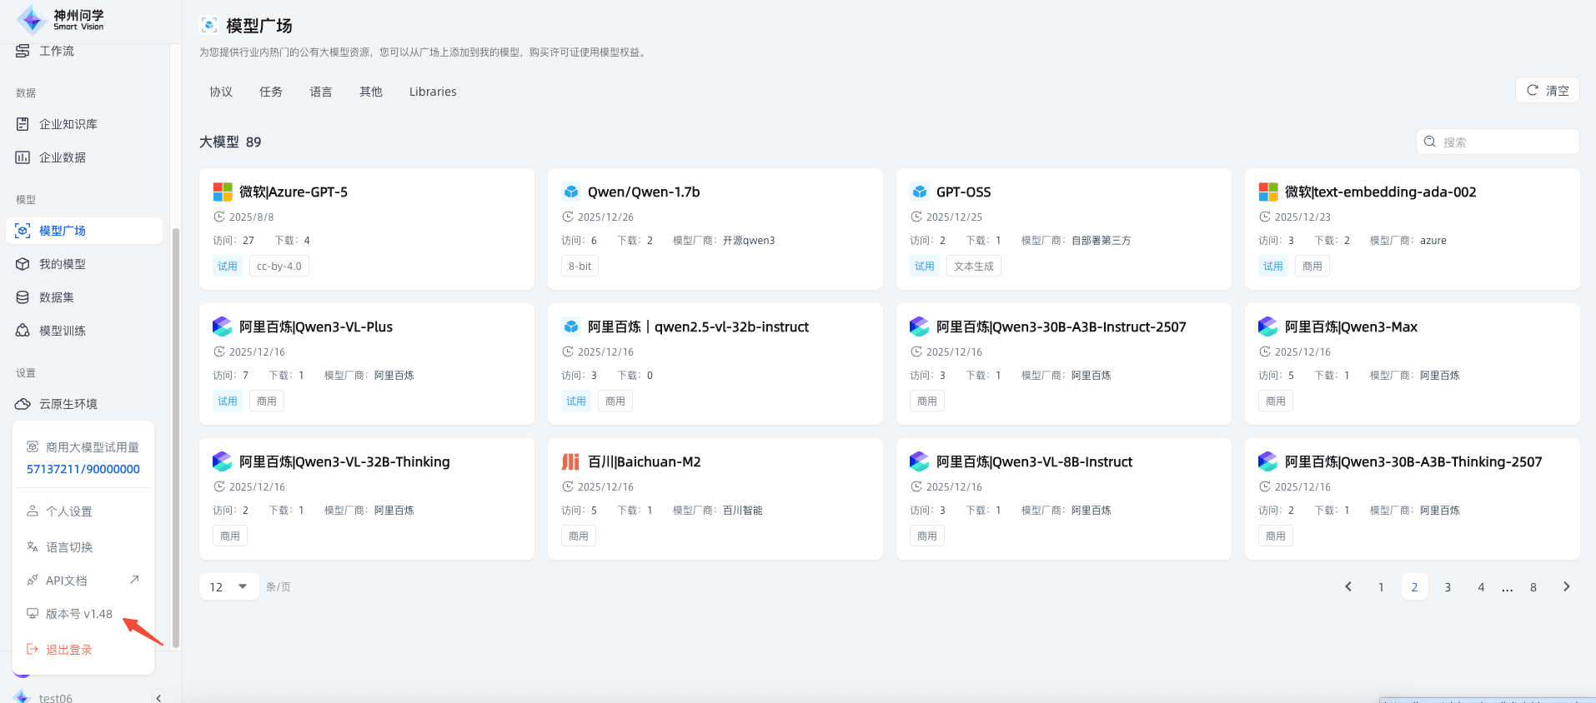
Task: Open the 微软|Azure-GPT-5 model card
Action: coord(367,229)
